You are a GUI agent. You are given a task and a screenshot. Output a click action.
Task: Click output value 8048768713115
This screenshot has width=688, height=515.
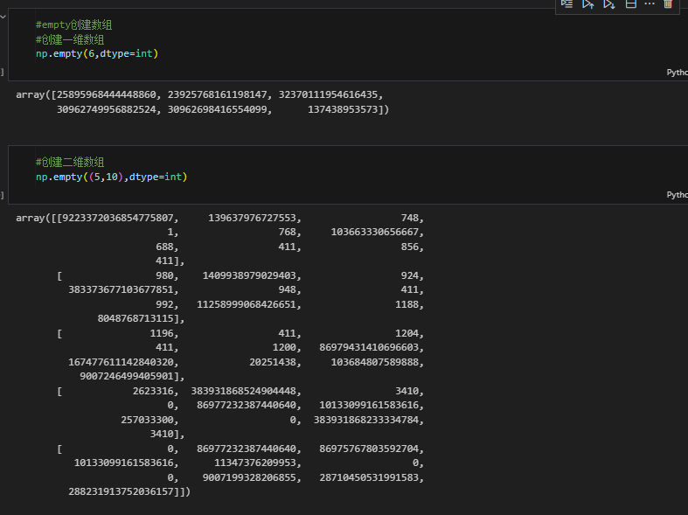[x=136, y=318]
